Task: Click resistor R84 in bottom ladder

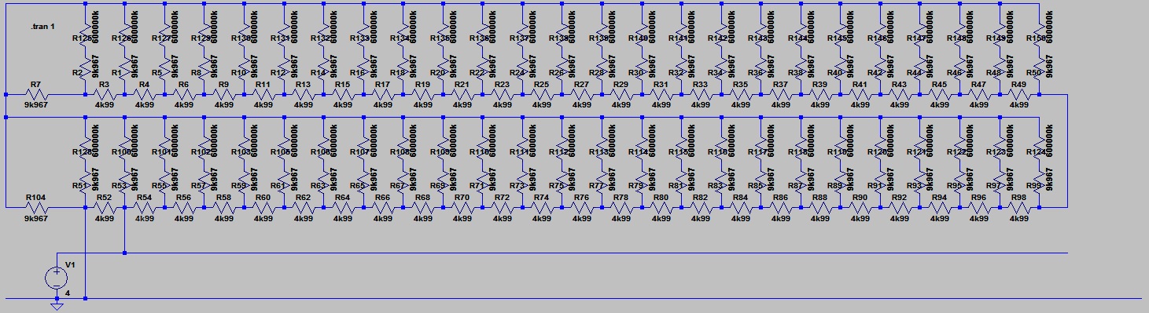Action: tap(741, 209)
